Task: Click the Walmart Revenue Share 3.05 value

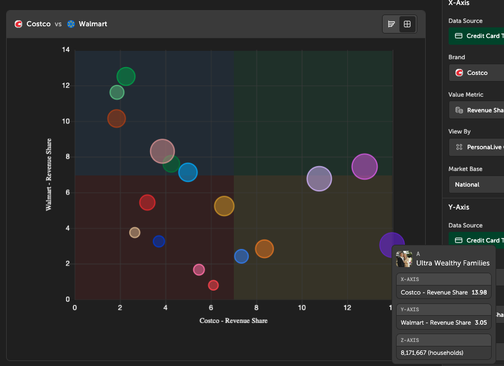Action: 481,322
